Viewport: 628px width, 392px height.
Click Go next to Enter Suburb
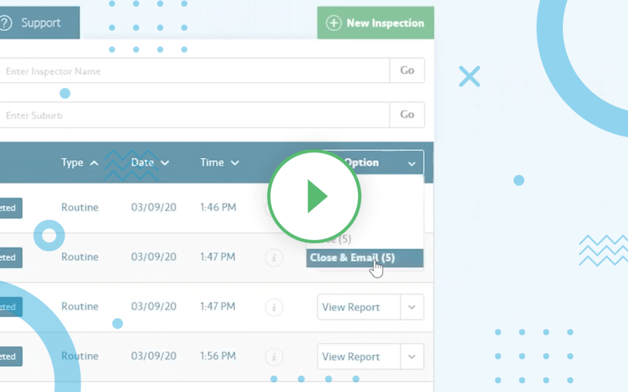click(x=407, y=115)
